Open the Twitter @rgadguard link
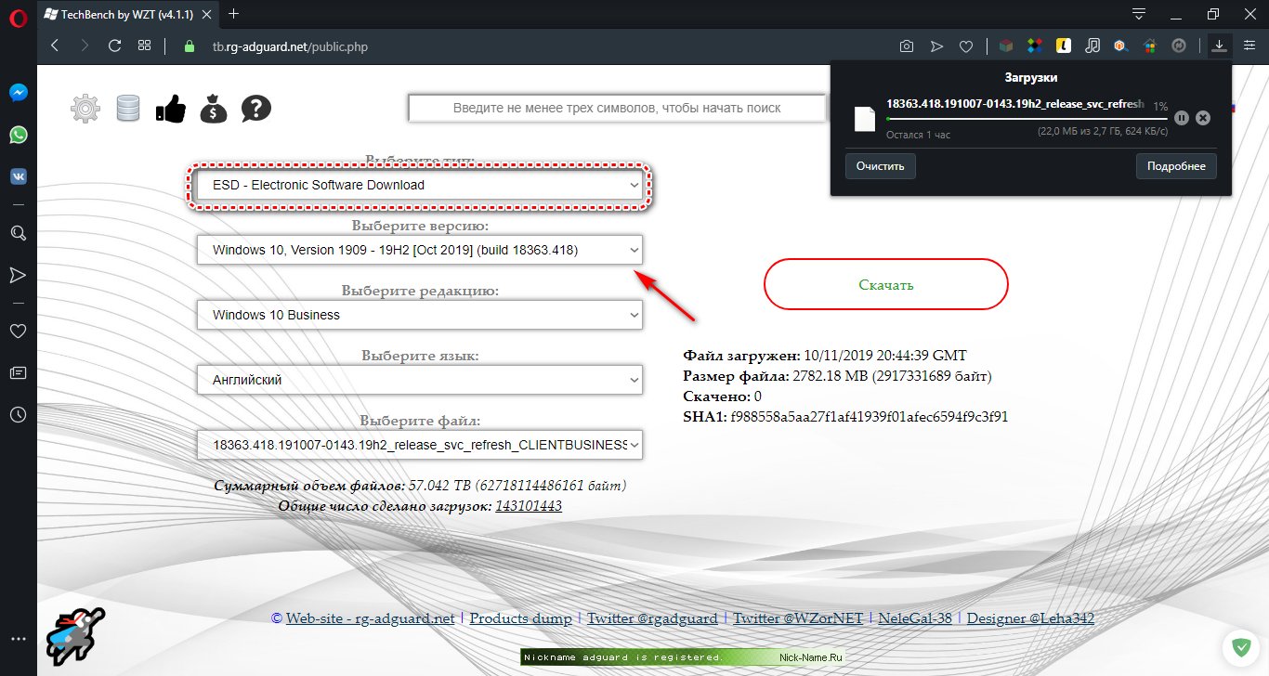This screenshot has width=1269, height=676. pos(651,618)
